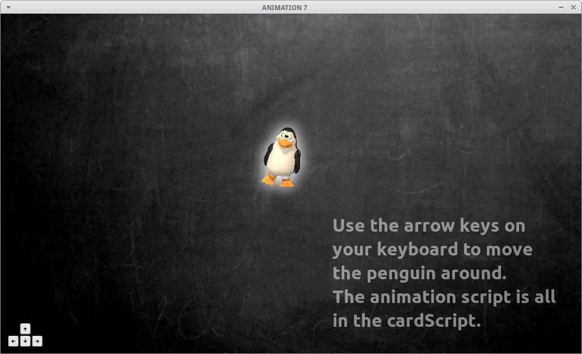Click the right arrow key button

(37, 341)
